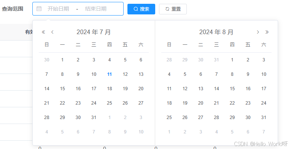The height and width of the screenshot is (149, 291).
Task: Choose July 25 in the calendar
Action: (110, 103)
